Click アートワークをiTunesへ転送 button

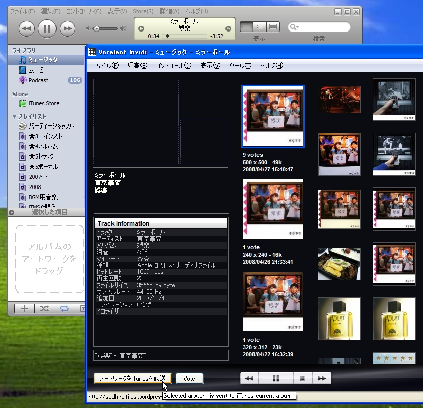click(x=132, y=379)
